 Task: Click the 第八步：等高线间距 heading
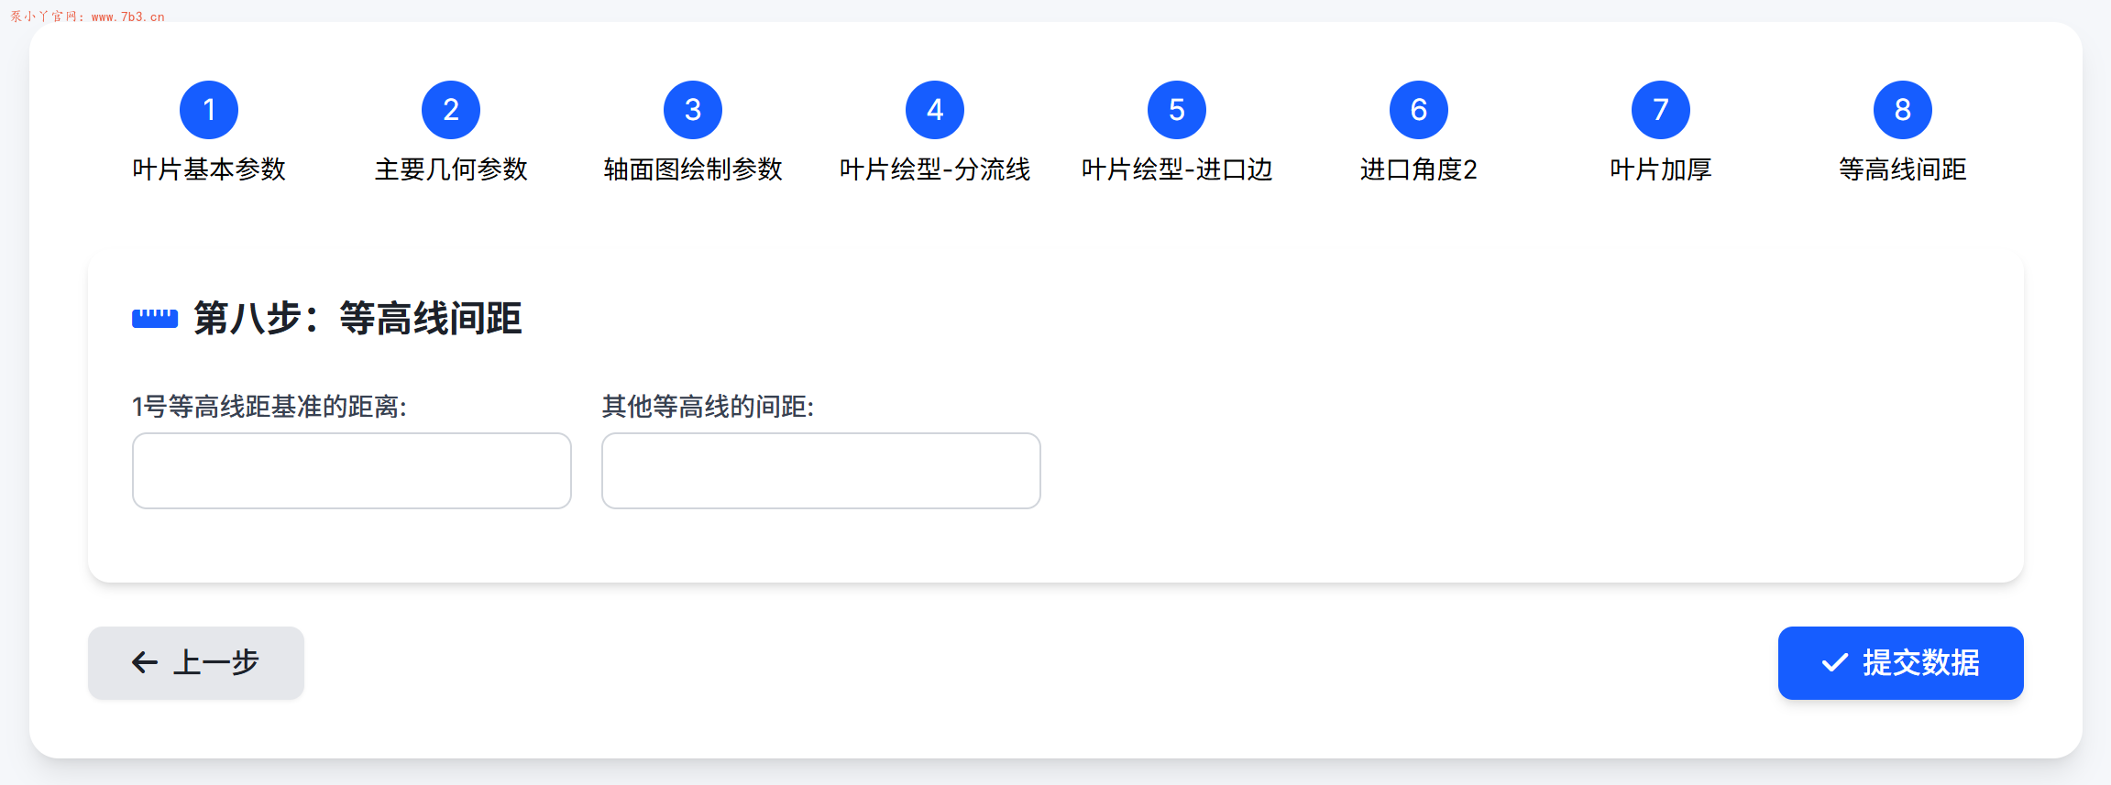tap(357, 319)
